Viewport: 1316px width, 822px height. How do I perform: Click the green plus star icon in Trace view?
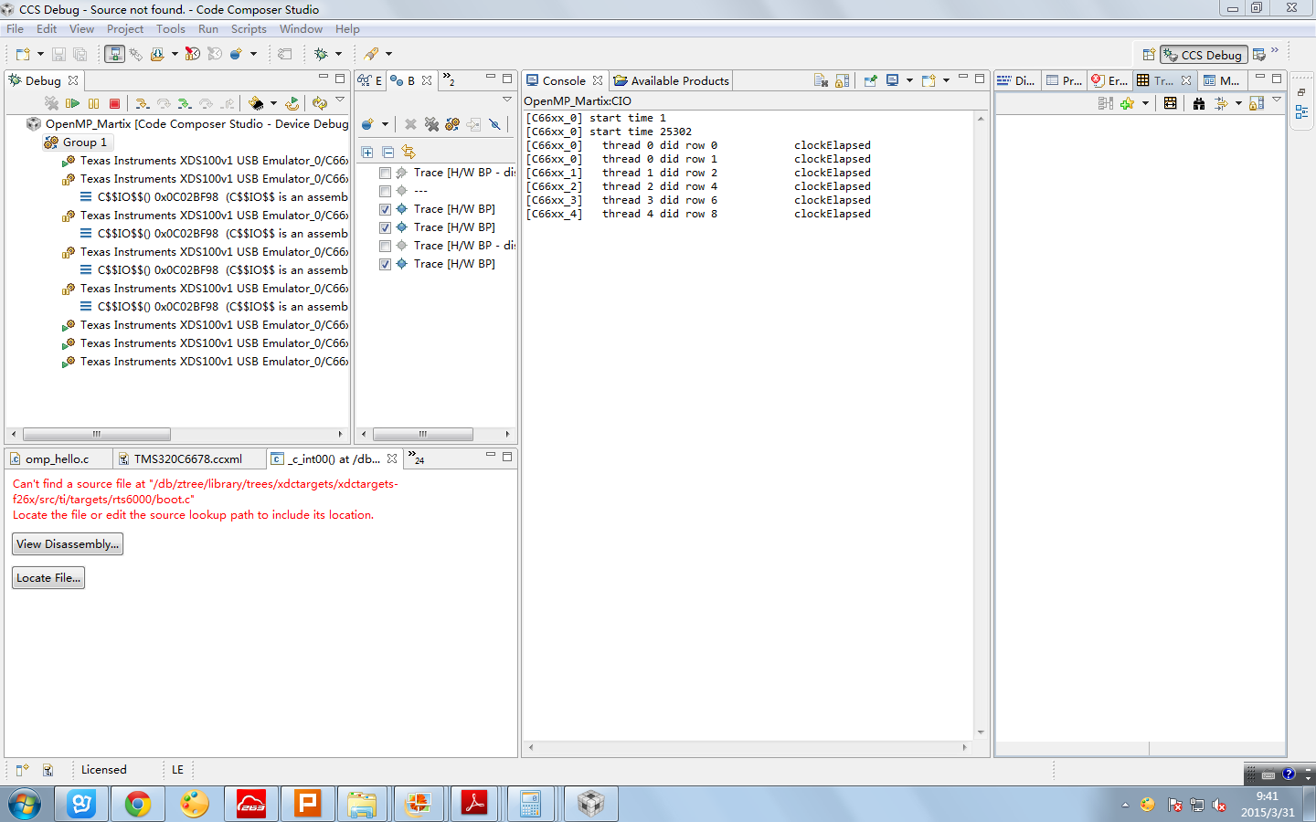click(1127, 103)
